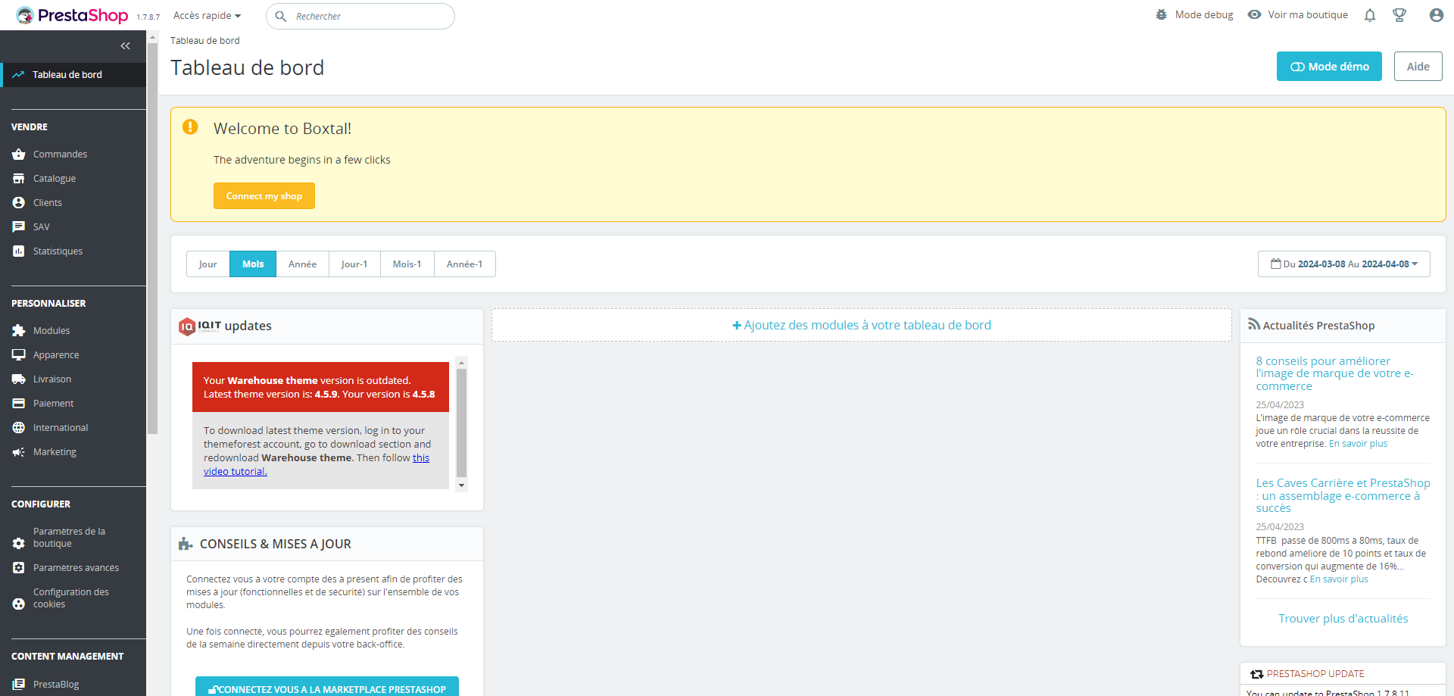The height and width of the screenshot is (696, 1454).
Task: Open the notifications bell
Action: click(1370, 15)
